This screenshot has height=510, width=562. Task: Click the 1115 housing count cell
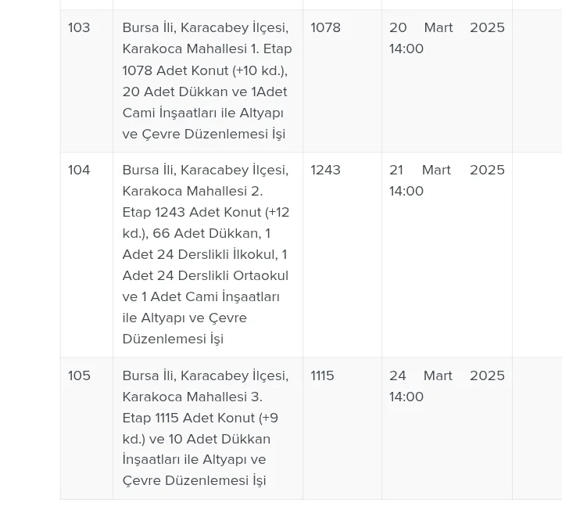pos(323,376)
